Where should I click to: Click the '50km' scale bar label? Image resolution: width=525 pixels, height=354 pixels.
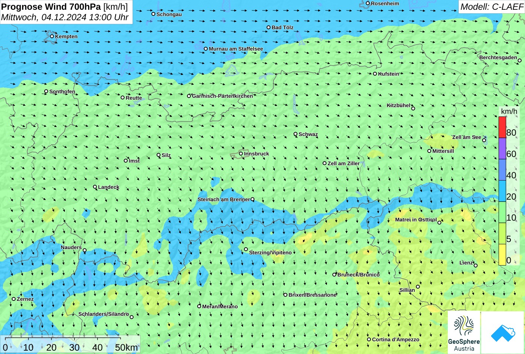[x=126, y=347]
